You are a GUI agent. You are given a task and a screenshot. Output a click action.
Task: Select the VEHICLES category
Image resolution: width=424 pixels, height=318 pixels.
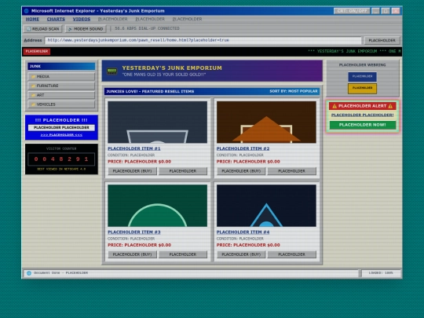coord(61,104)
